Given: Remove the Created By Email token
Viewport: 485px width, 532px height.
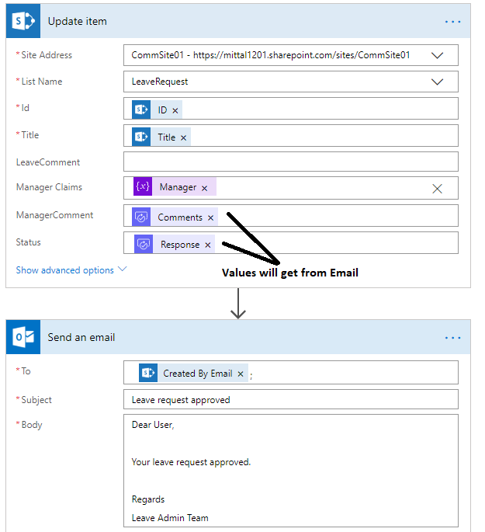Looking at the screenshot, I should click(x=241, y=374).
